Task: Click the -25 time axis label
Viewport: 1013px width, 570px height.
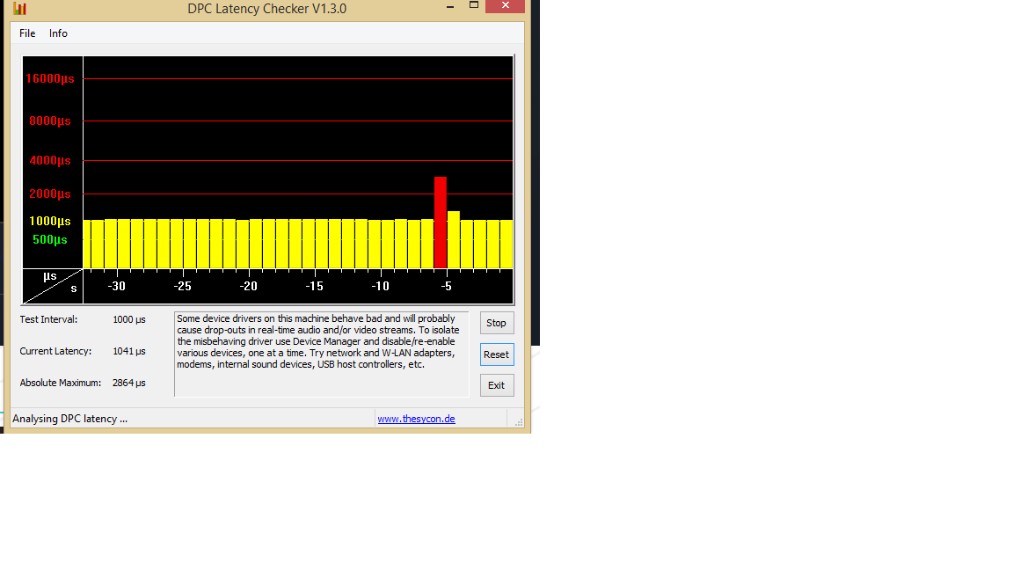Action: (x=182, y=286)
